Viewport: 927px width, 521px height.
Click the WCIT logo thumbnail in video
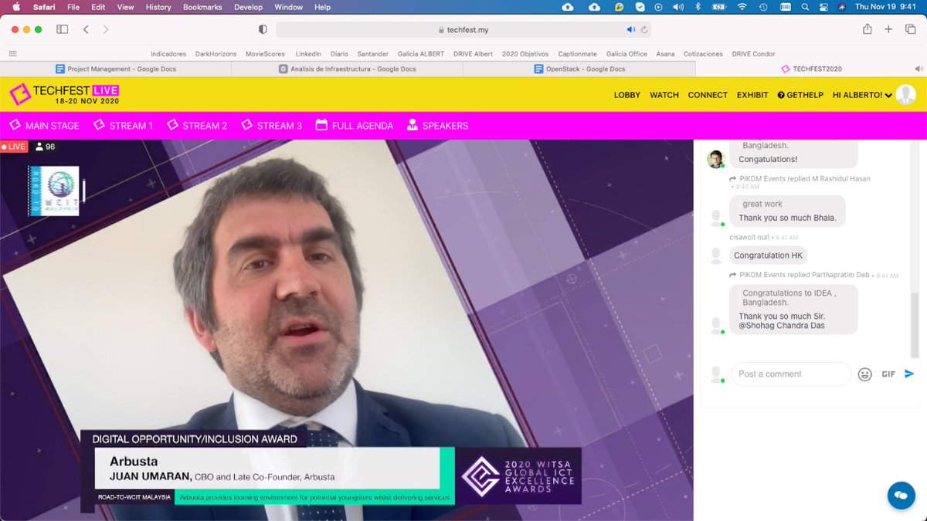(x=55, y=191)
